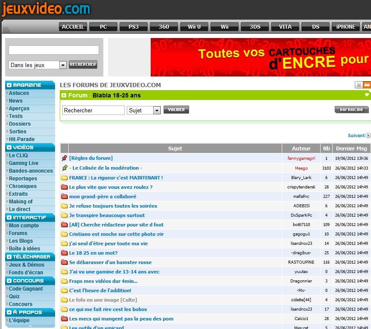
Task: Open the ACCUEIL menu item
Action: click(x=73, y=26)
